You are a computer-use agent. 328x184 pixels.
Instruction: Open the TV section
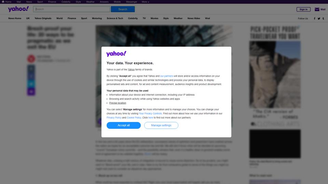click(x=144, y=18)
